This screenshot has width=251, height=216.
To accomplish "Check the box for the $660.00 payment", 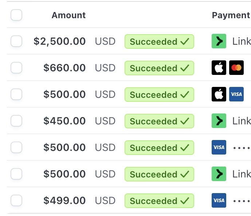I will click(16, 68).
